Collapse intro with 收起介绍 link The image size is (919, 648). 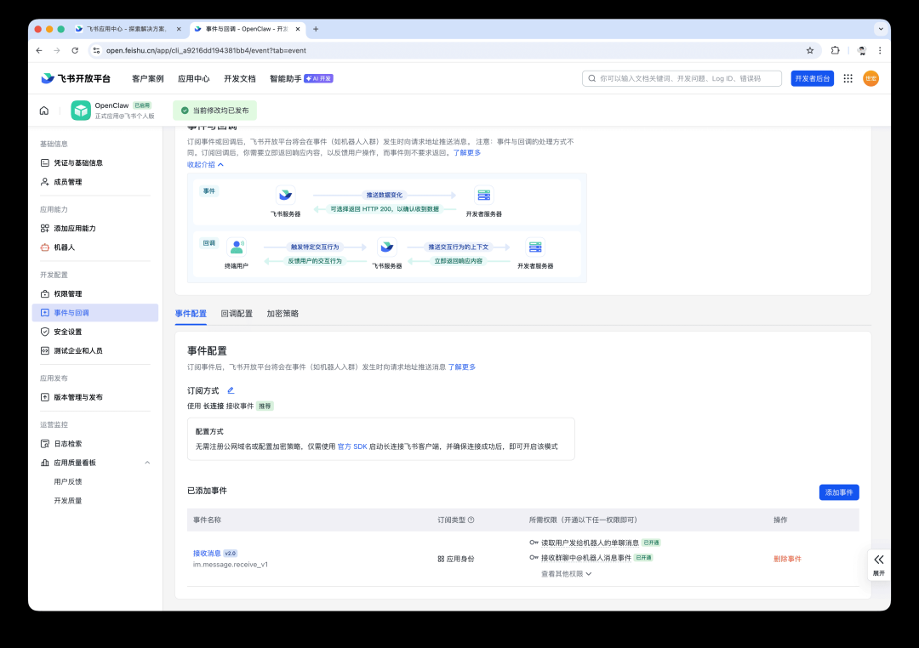[205, 165]
